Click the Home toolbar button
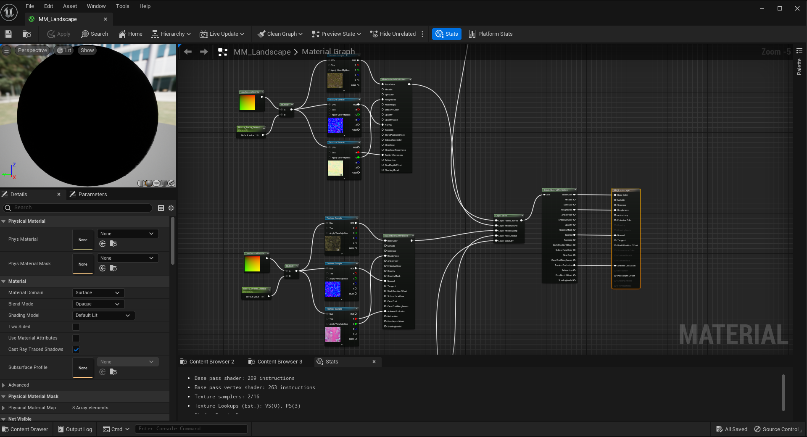 point(130,34)
